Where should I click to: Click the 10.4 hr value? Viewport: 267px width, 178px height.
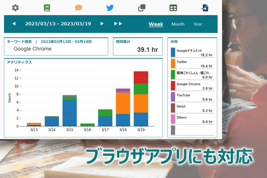click(207, 66)
